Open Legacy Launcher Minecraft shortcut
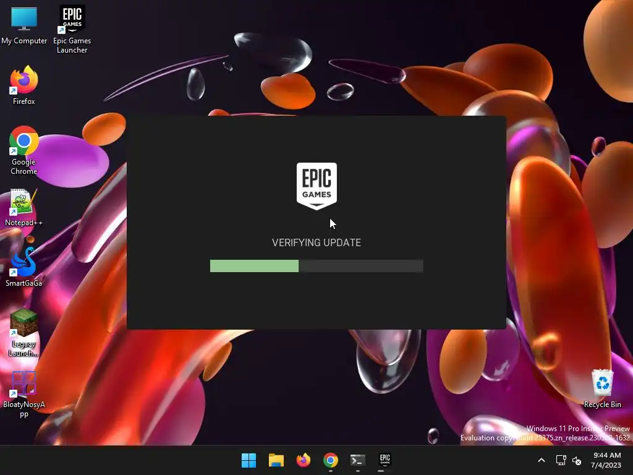Image resolution: width=633 pixels, height=475 pixels. pos(24,333)
